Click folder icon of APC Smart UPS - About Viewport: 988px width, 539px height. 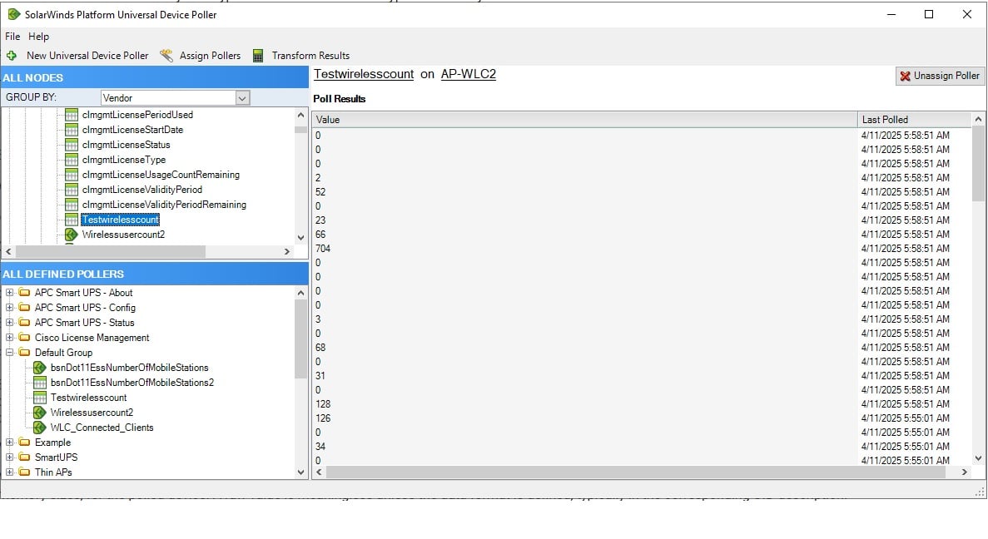(x=25, y=292)
